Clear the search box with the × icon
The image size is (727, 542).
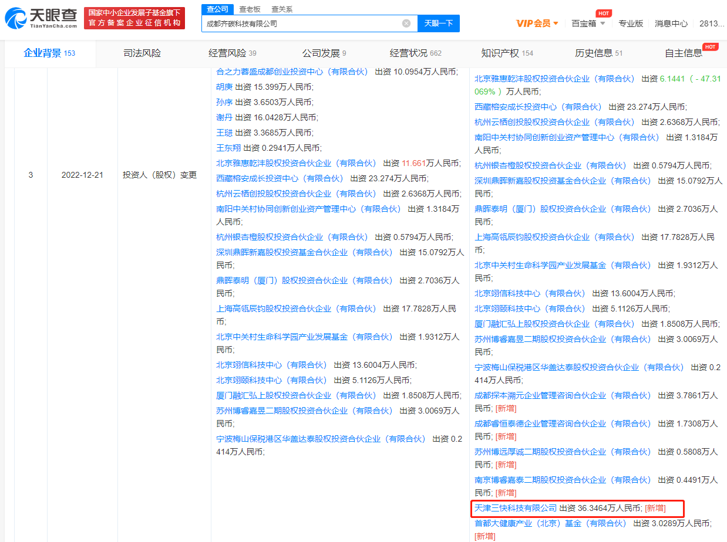tap(405, 22)
